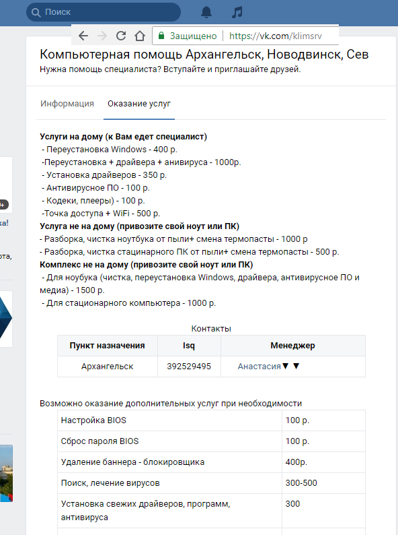Go to browser home icon
The image size is (398, 535).
click(x=140, y=36)
